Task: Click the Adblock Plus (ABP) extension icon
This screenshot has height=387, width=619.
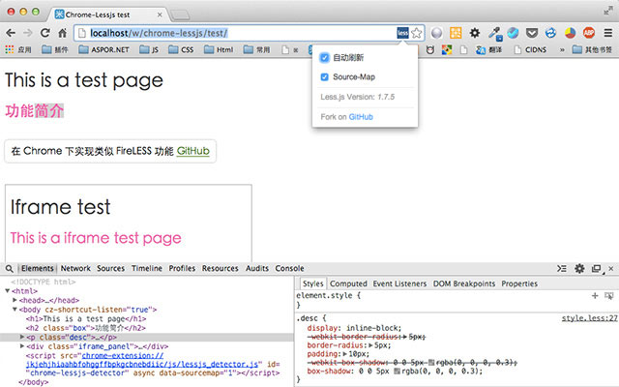Action: tap(589, 33)
